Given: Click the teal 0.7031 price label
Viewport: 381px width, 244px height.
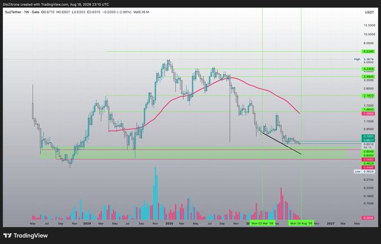Looking at the screenshot, I should pyautogui.click(x=368, y=137).
